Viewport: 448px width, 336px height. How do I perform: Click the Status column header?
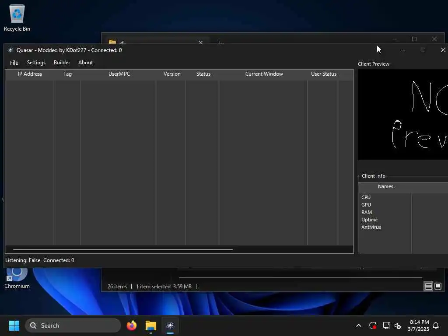(203, 74)
